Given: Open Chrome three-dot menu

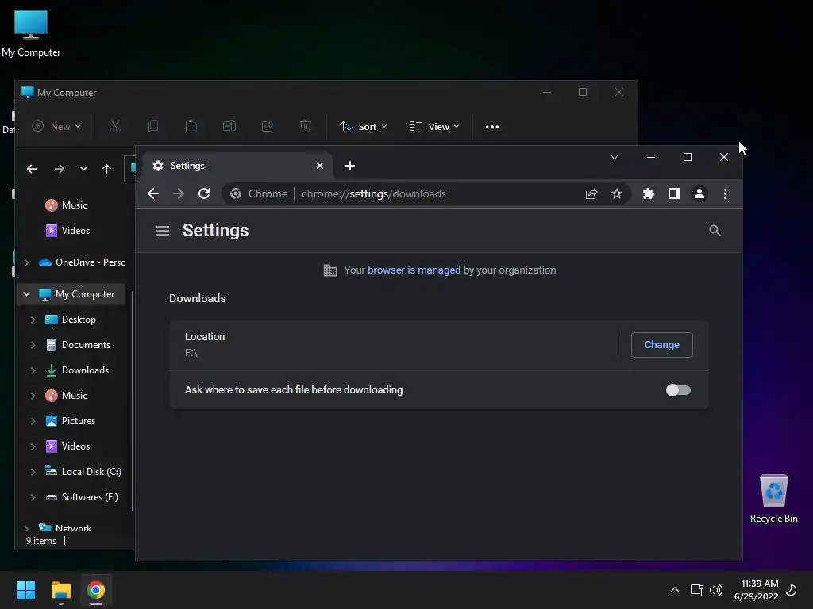Looking at the screenshot, I should (x=725, y=193).
